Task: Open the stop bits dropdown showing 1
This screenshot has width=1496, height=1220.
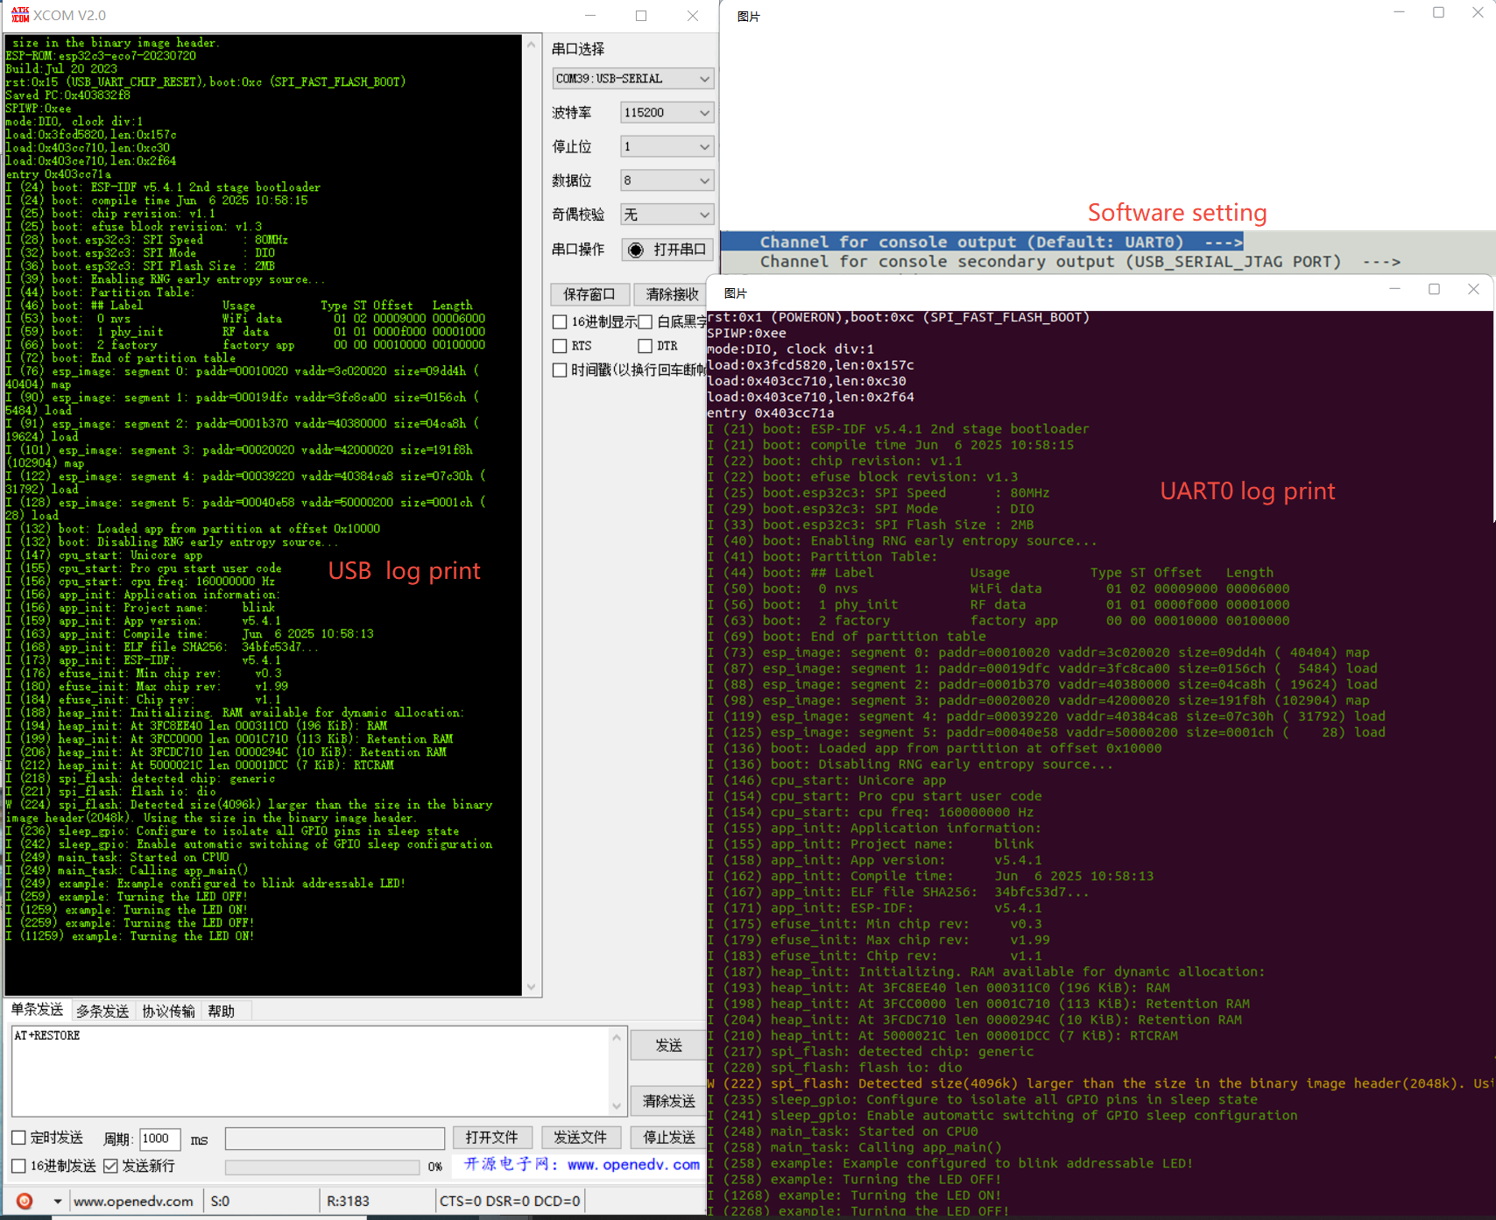Action: click(667, 146)
